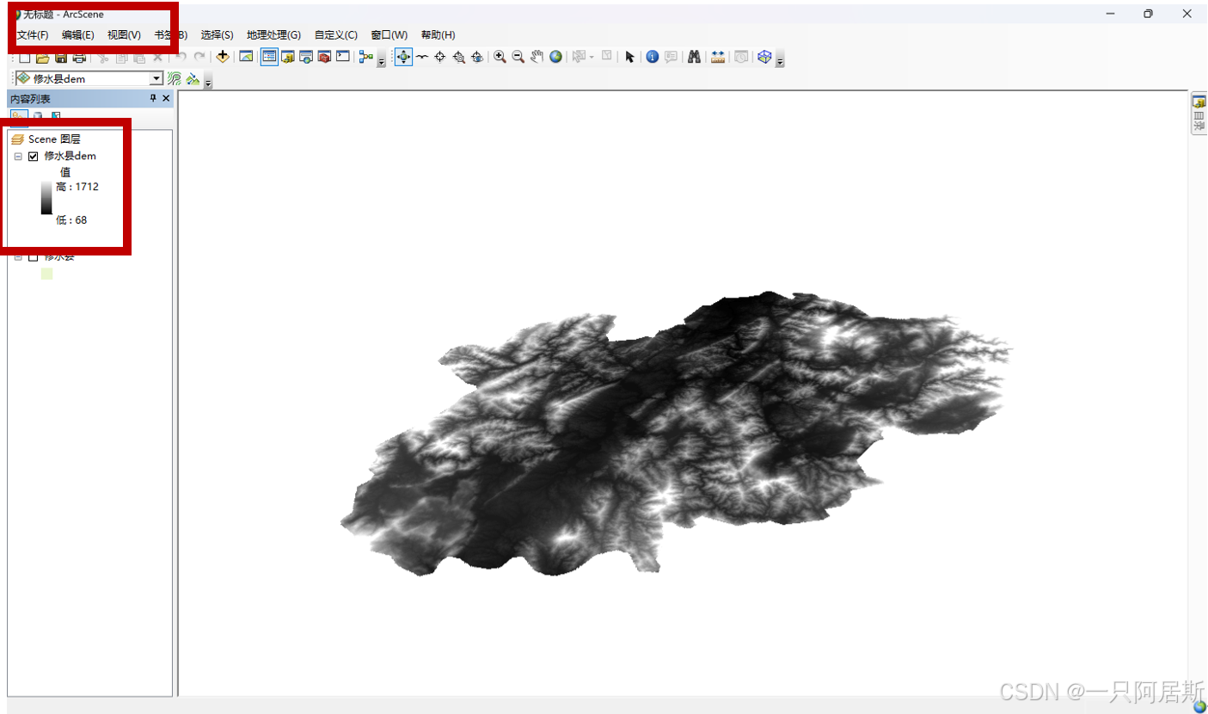
Task: Open the Time Slider window icon
Action: [x=741, y=57]
